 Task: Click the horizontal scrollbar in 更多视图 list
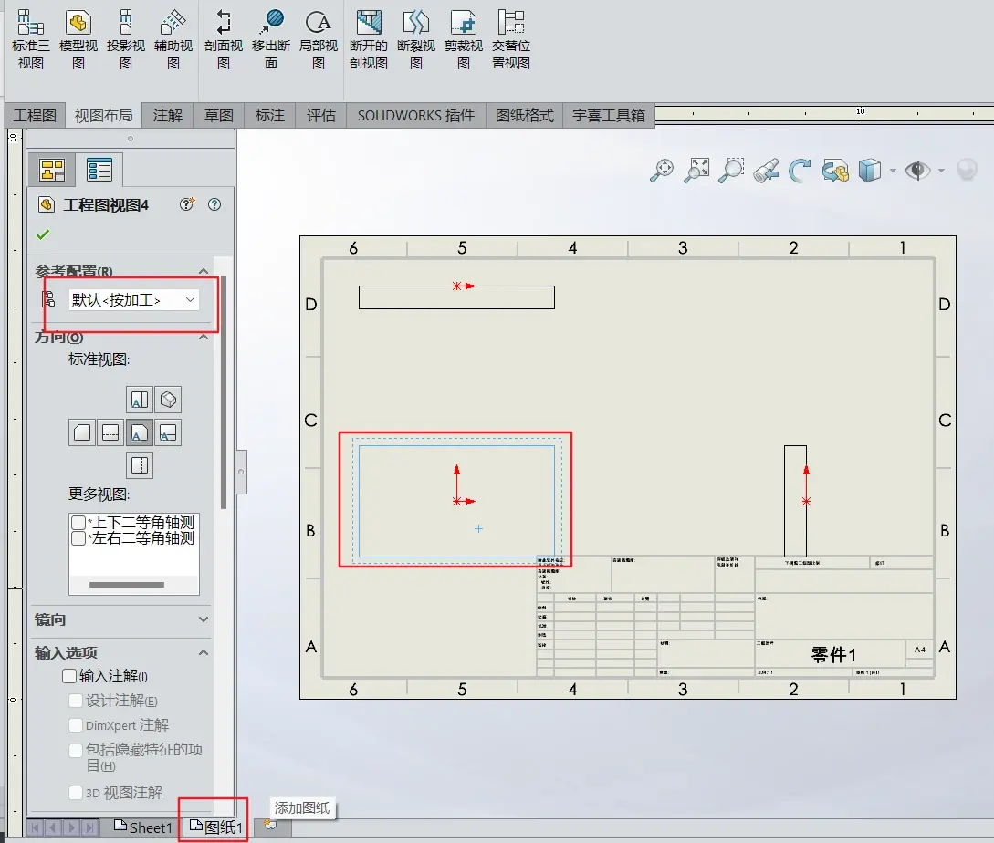(x=127, y=585)
